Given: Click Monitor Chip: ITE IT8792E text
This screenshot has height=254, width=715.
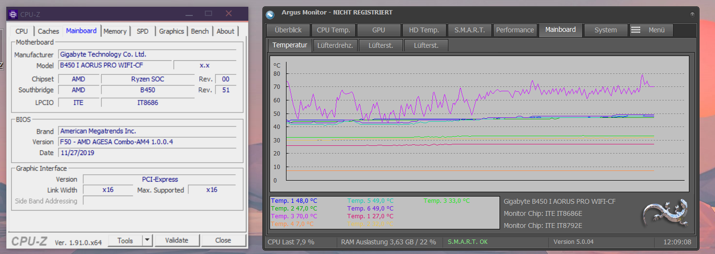Looking at the screenshot, I should tap(543, 226).
